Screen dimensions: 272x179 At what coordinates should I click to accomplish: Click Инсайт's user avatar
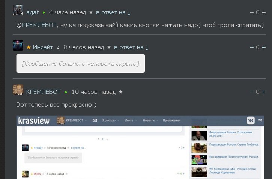[x=18, y=46]
